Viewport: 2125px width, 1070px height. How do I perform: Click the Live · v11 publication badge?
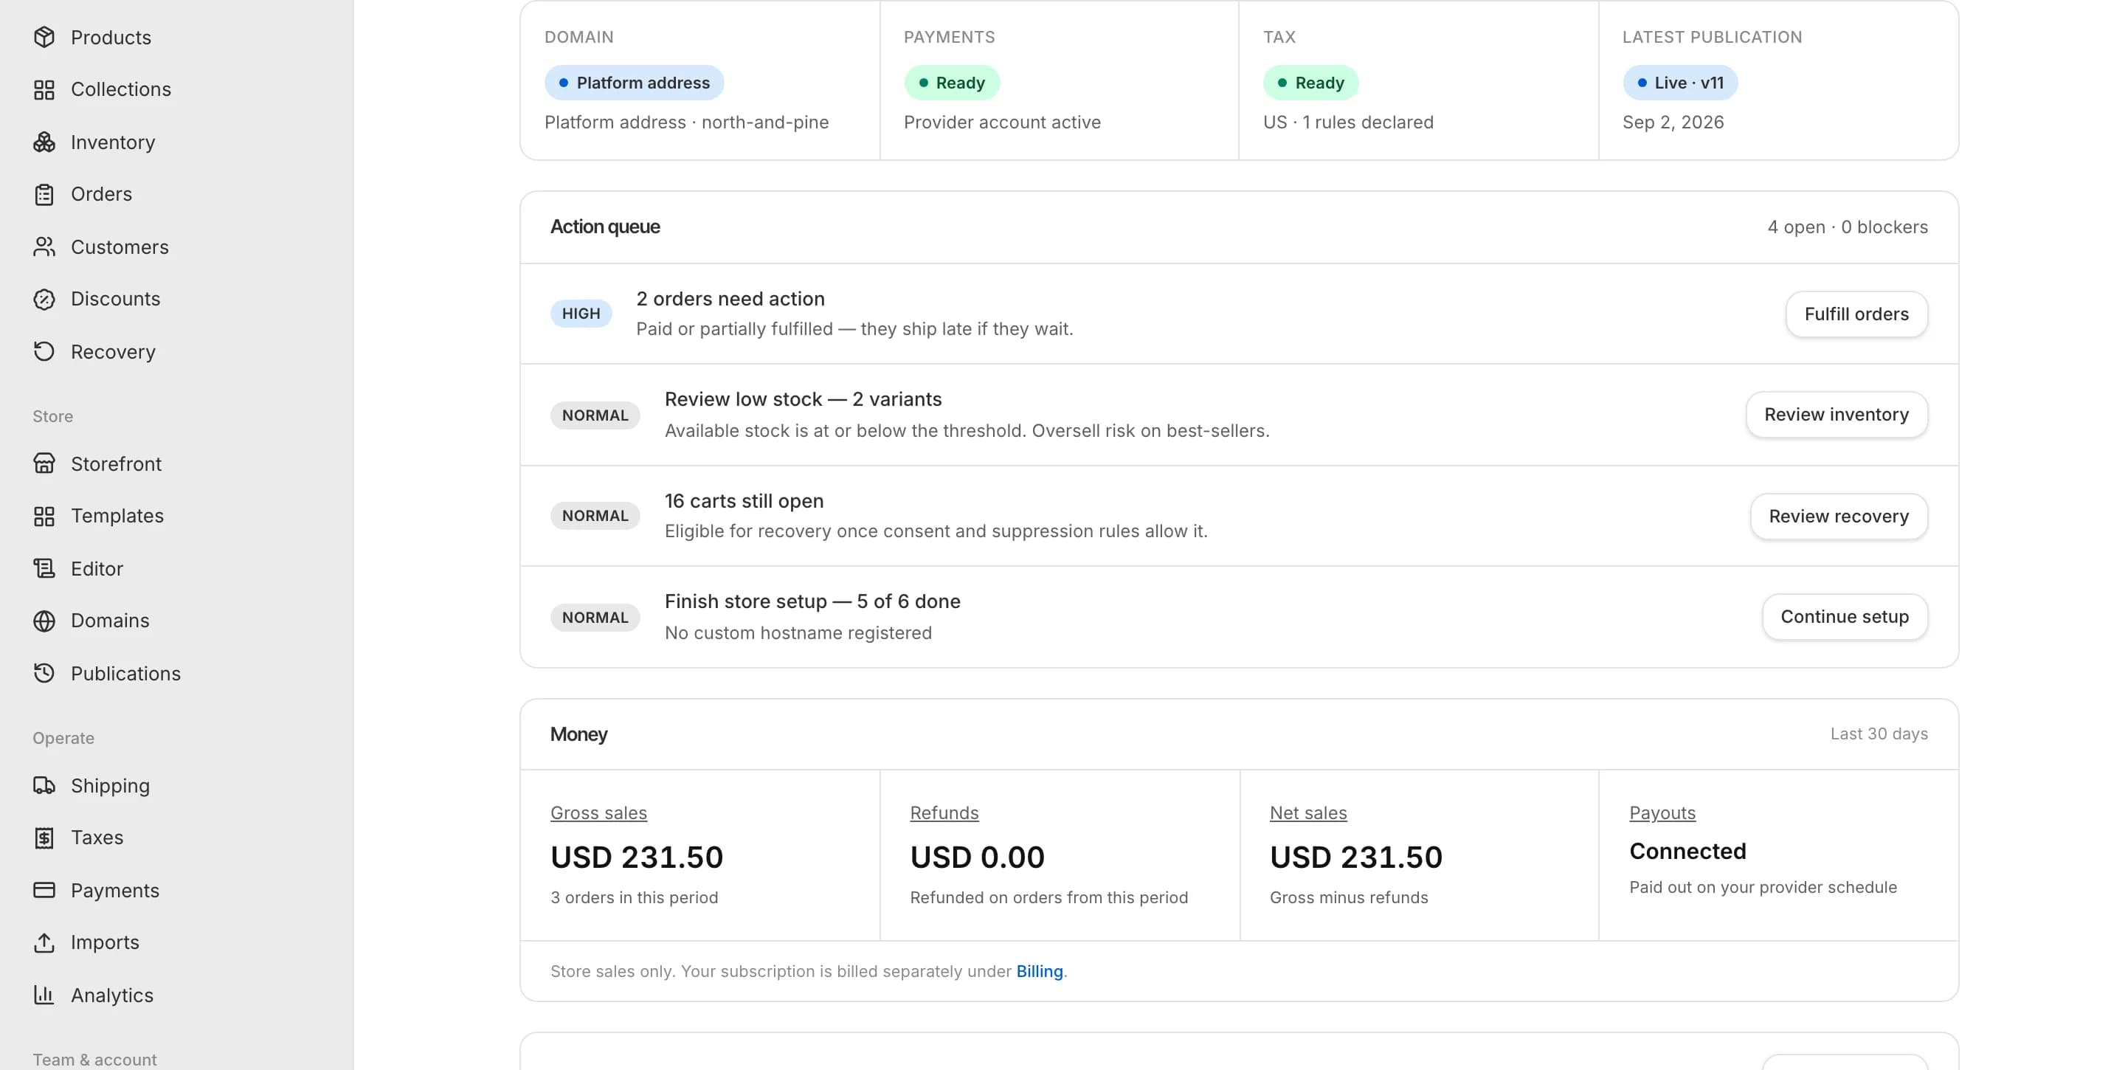tap(1679, 83)
